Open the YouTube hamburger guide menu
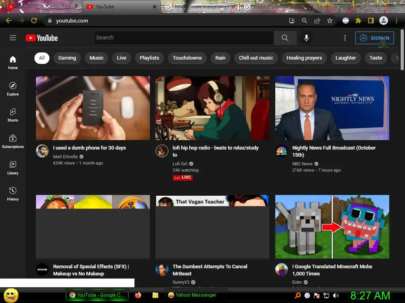405x303 pixels. coord(13,38)
